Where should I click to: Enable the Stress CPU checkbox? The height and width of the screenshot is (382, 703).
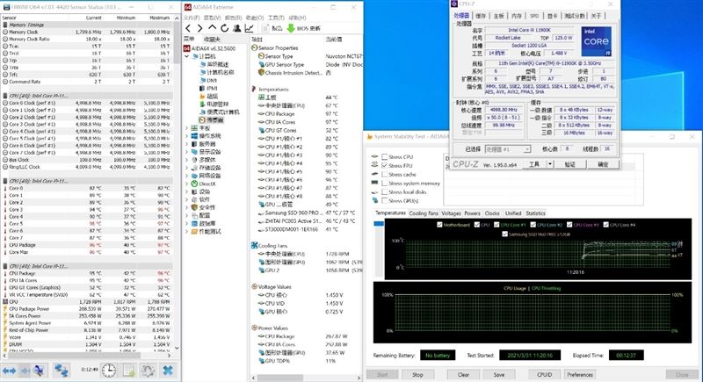384,156
